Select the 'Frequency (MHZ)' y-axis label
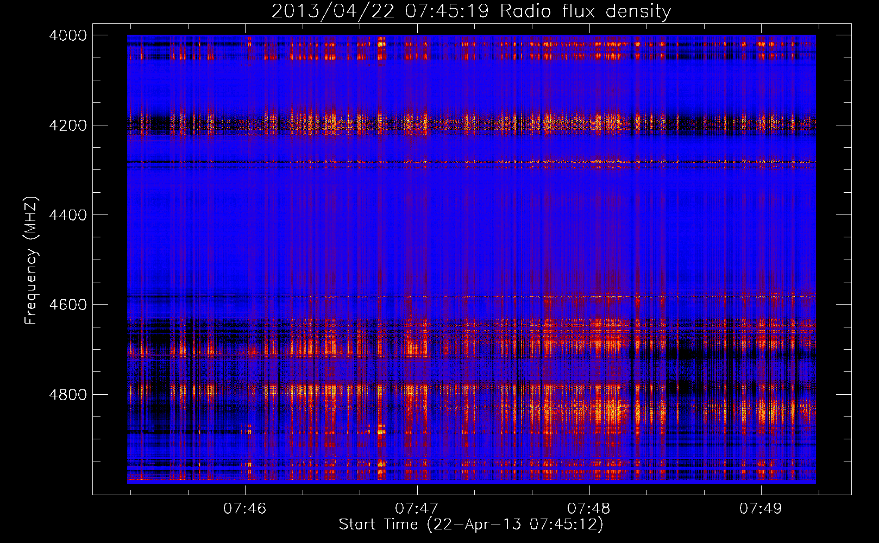Image resolution: width=879 pixels, height=543 pixels. [32, 261]
